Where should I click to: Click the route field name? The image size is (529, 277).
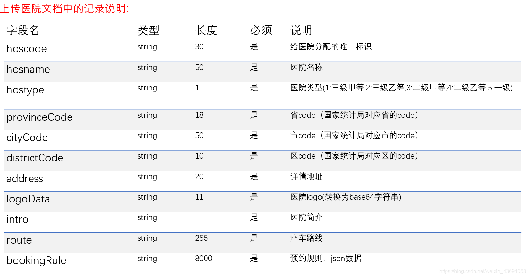19,240
